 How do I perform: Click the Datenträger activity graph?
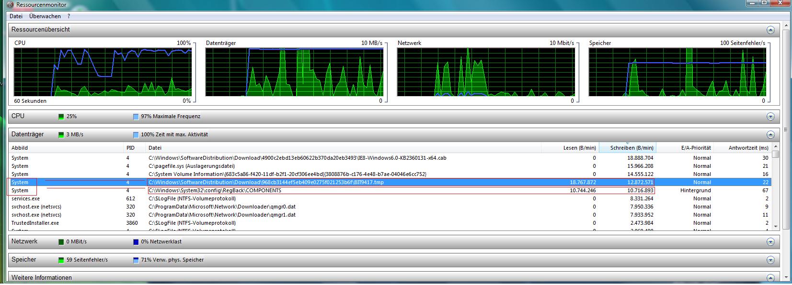click(294, 72)
